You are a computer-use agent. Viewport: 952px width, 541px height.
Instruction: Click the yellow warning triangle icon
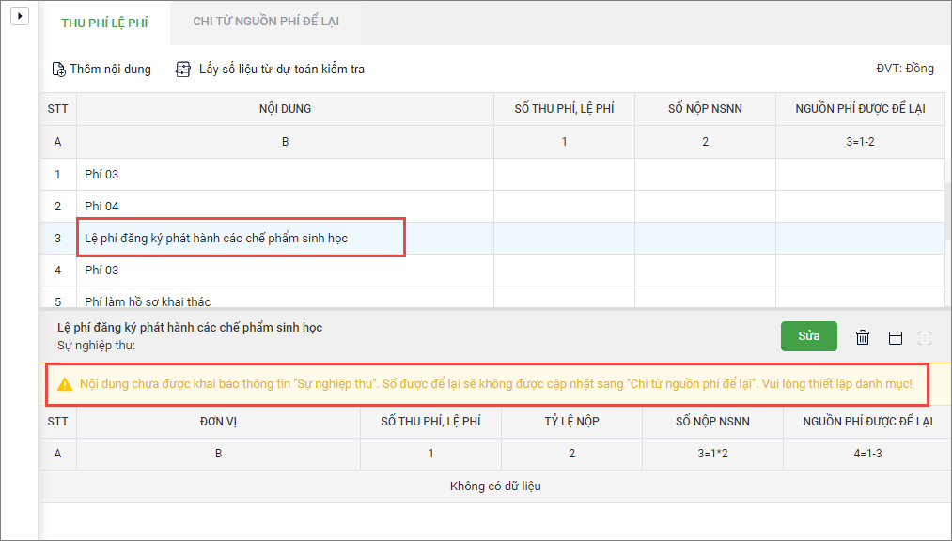click(x=65, y=384)
